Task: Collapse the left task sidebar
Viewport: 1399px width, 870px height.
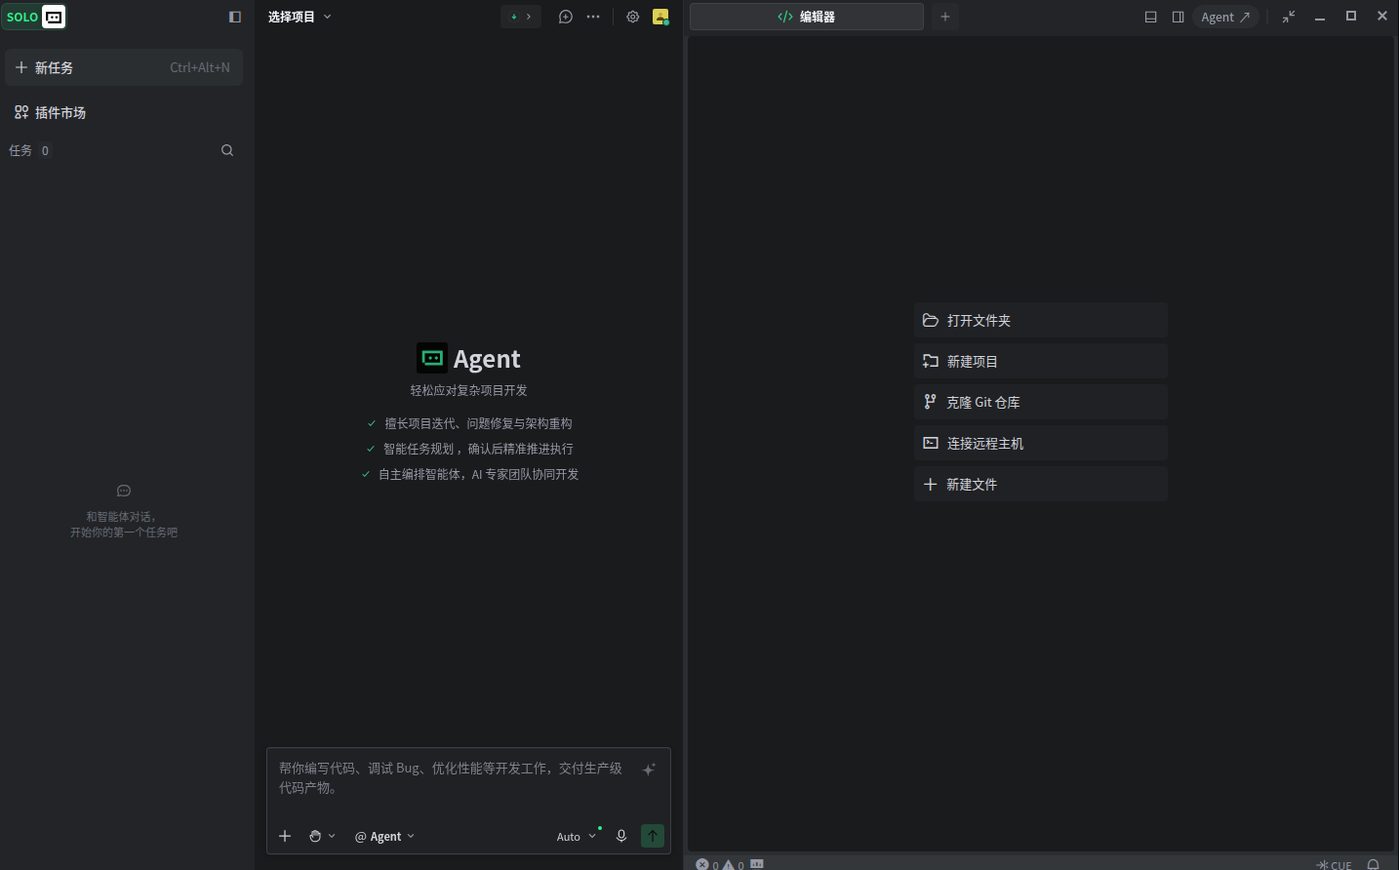Action: point(235,17)
